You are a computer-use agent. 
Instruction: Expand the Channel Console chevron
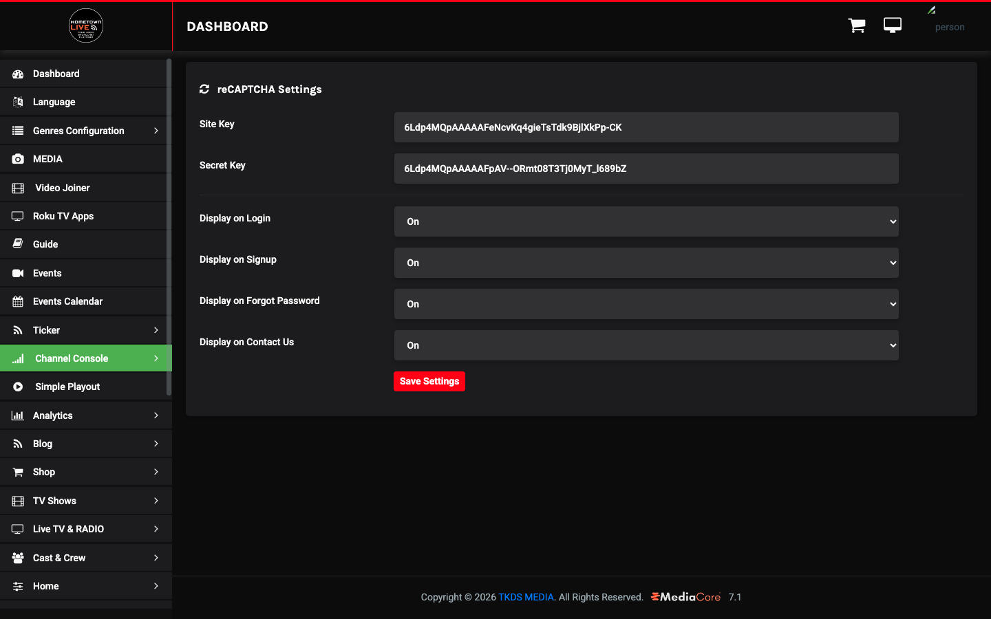point(156,358)
